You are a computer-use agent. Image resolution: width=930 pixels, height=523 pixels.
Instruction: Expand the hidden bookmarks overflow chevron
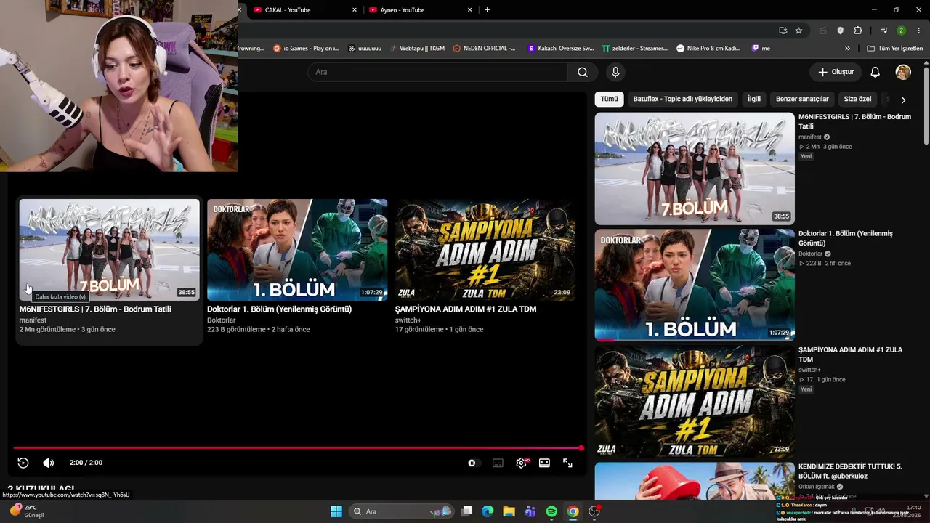847,49
